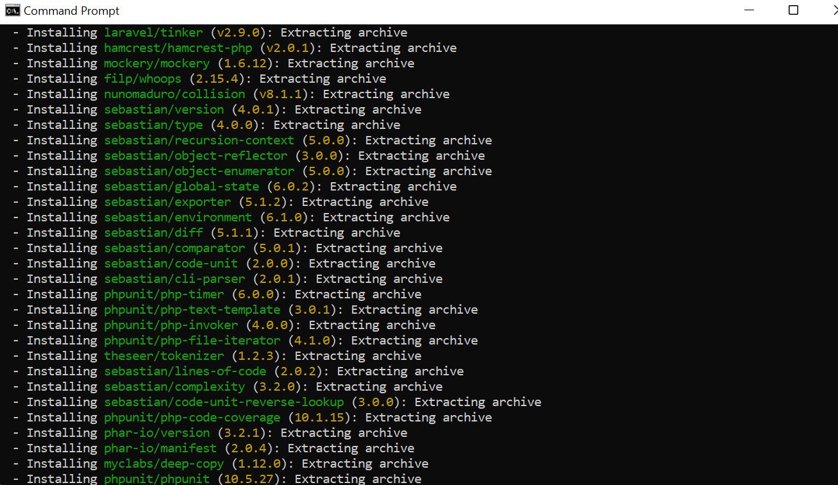Click version 5.1.2 of exporter
This screenshot has width=838, height=485.
pos(263,201)
